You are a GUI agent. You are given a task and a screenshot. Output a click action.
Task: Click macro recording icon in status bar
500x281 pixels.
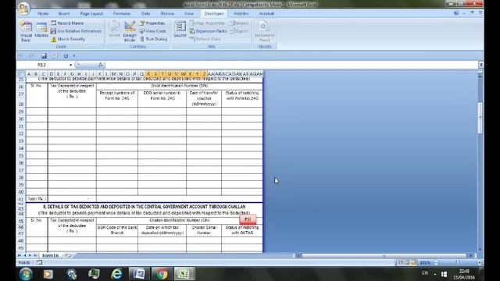(x=39, y=262)
